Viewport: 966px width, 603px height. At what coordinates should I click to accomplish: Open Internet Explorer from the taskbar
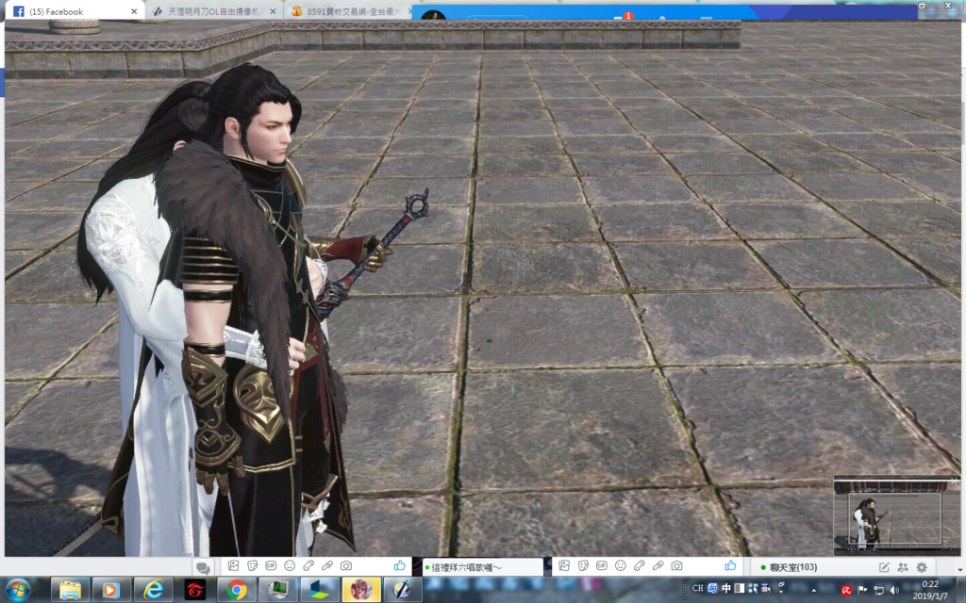pyautogui.click(x=153, y=590)
